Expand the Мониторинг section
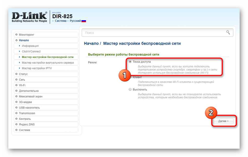This screenshot has width=248, height=157. (26, 35)
